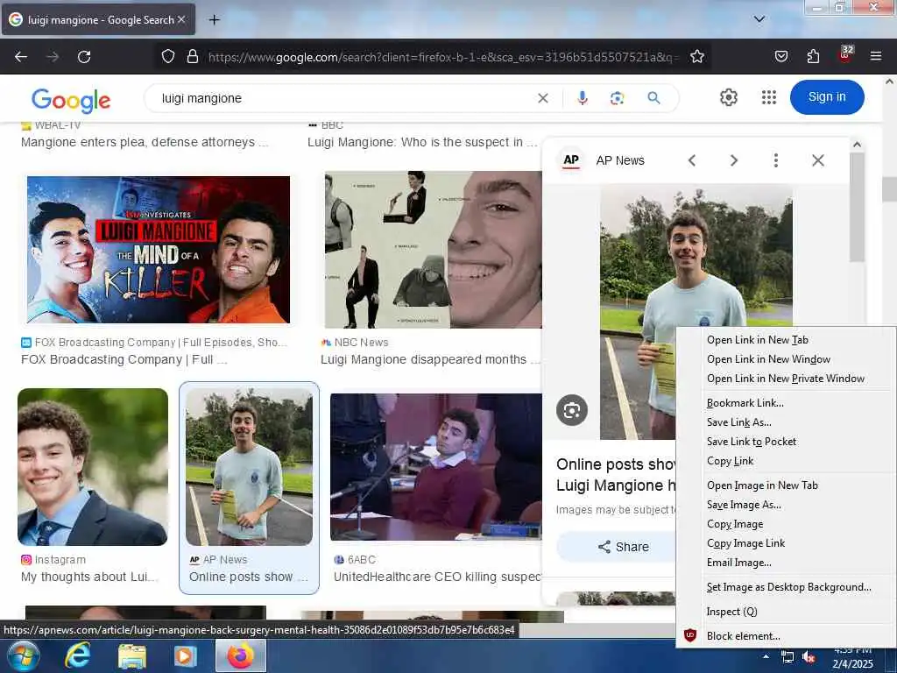Open tracking protection shield icon
Image resolution: width=897 pixels, height=673 pixels.
point(167,57)
